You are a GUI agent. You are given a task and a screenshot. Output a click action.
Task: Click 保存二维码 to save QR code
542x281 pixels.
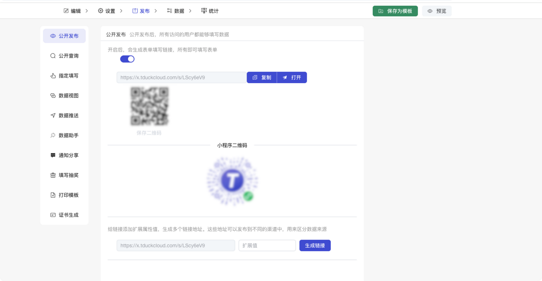pyautogui.click(x=149, y=133)
